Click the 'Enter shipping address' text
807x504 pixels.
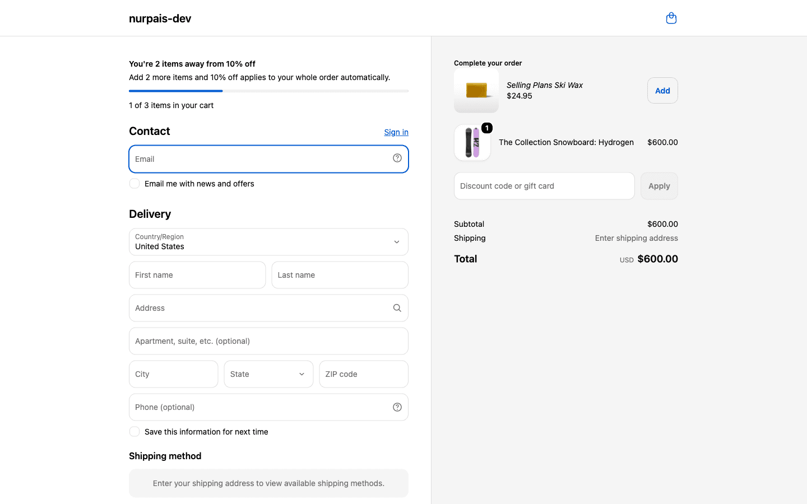click(636, 238)
